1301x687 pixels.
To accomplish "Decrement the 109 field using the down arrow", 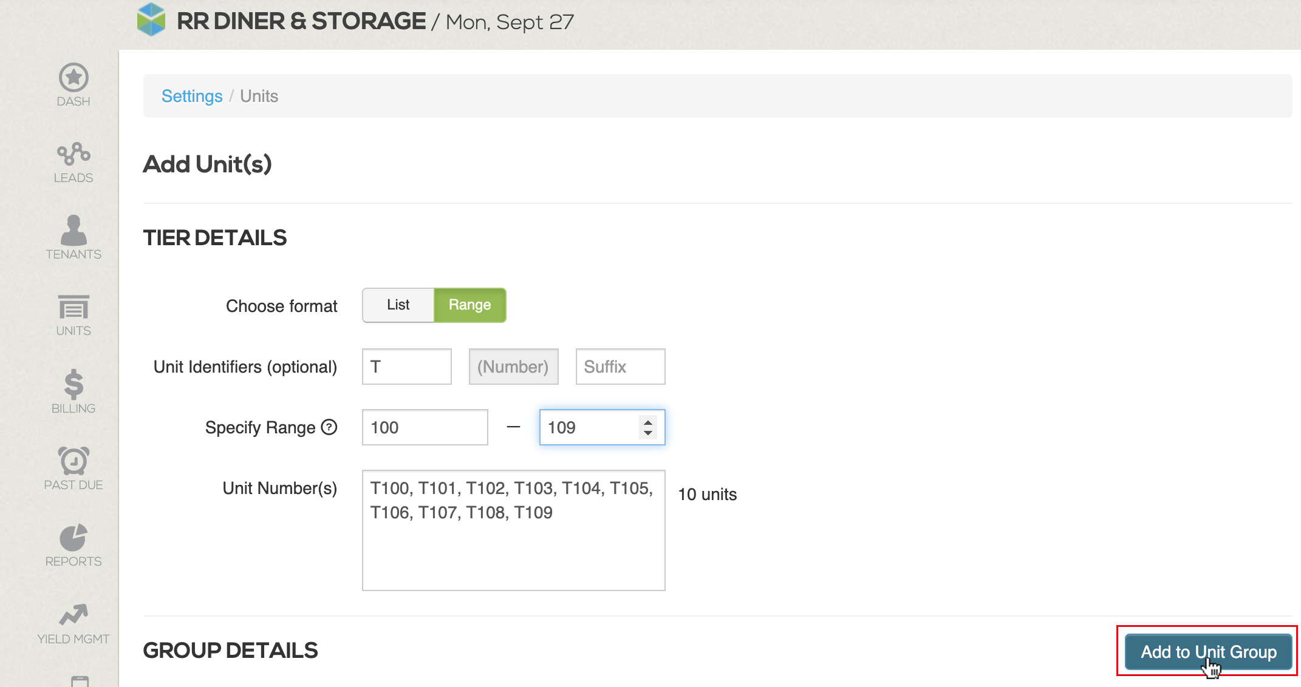I will tap(647, 433).
